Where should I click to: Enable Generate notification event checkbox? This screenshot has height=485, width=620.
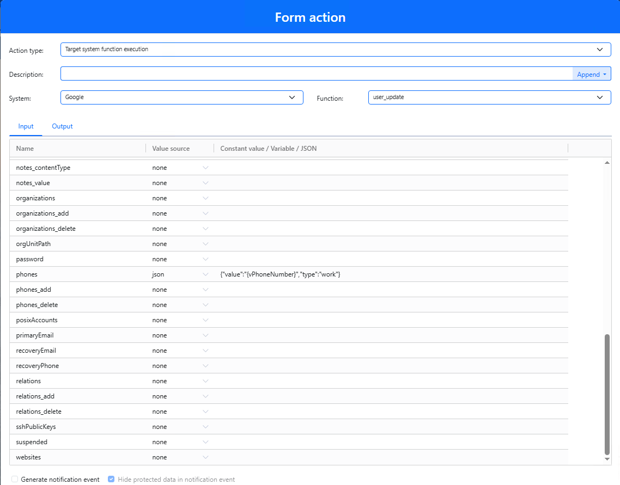[x=15, y=479]
